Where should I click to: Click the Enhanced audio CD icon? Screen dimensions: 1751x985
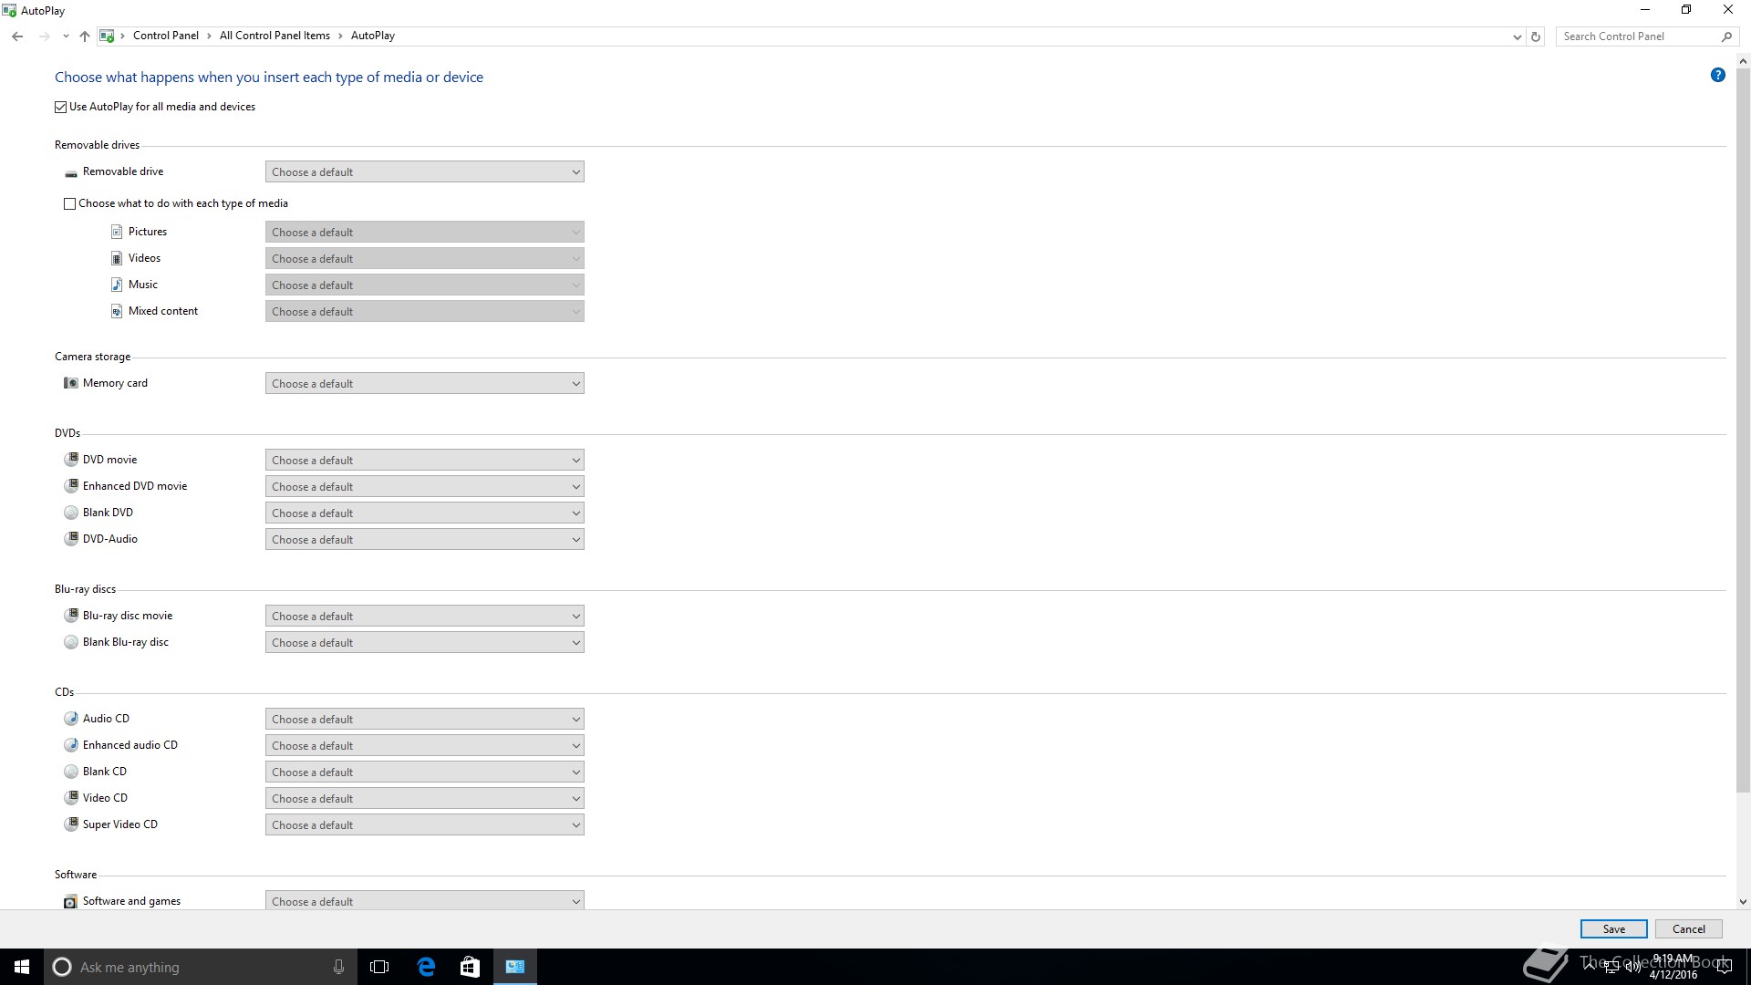click(x=71, y=745)
